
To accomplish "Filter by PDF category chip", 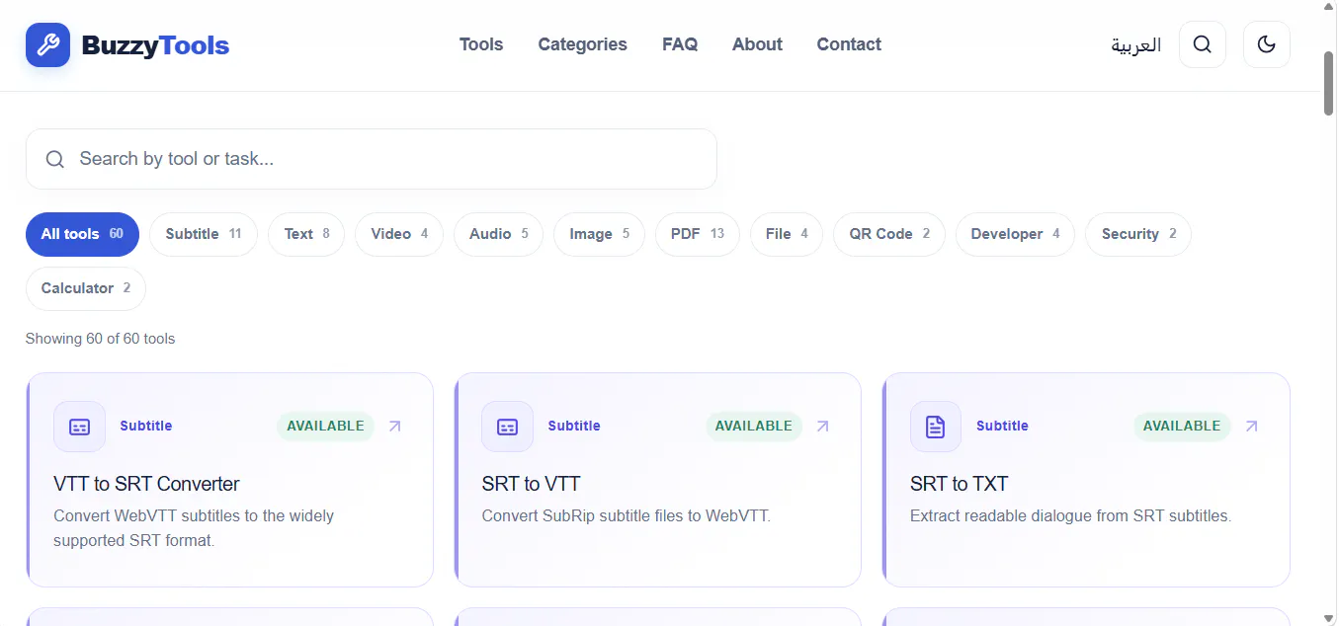I will coord(698,234).
